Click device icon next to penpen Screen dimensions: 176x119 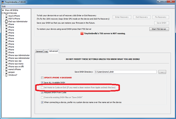point(6,72)
